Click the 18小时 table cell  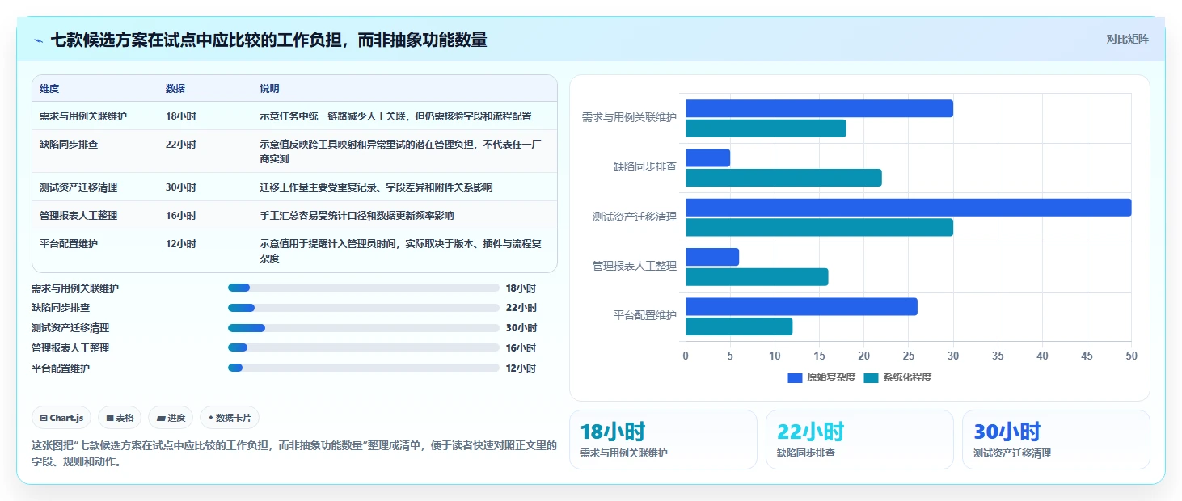tap(180, 116)
